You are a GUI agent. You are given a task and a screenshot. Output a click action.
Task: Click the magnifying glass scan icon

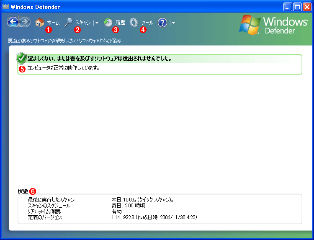[68, 22]
